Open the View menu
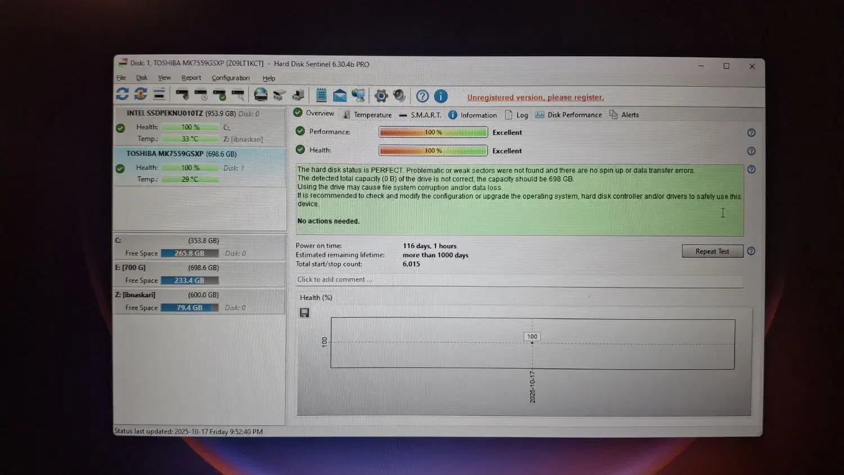This screenshot has height=475, width=844. (164, 78)
